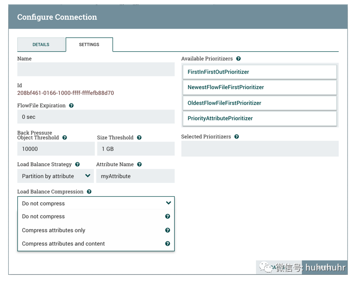Click the Attribute Name field
This screenshot has height=283, width=357.
pos(135,176)
